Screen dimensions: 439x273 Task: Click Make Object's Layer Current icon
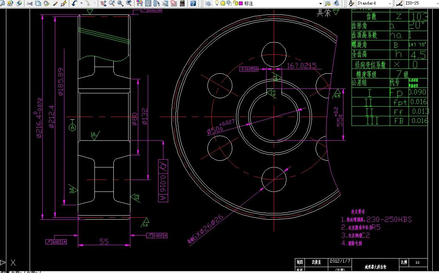pos(328,3)
